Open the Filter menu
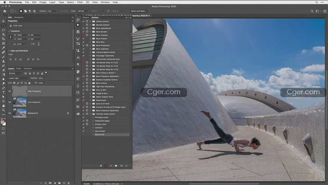This screenshot has width=328, height=185. pos(80,2)
